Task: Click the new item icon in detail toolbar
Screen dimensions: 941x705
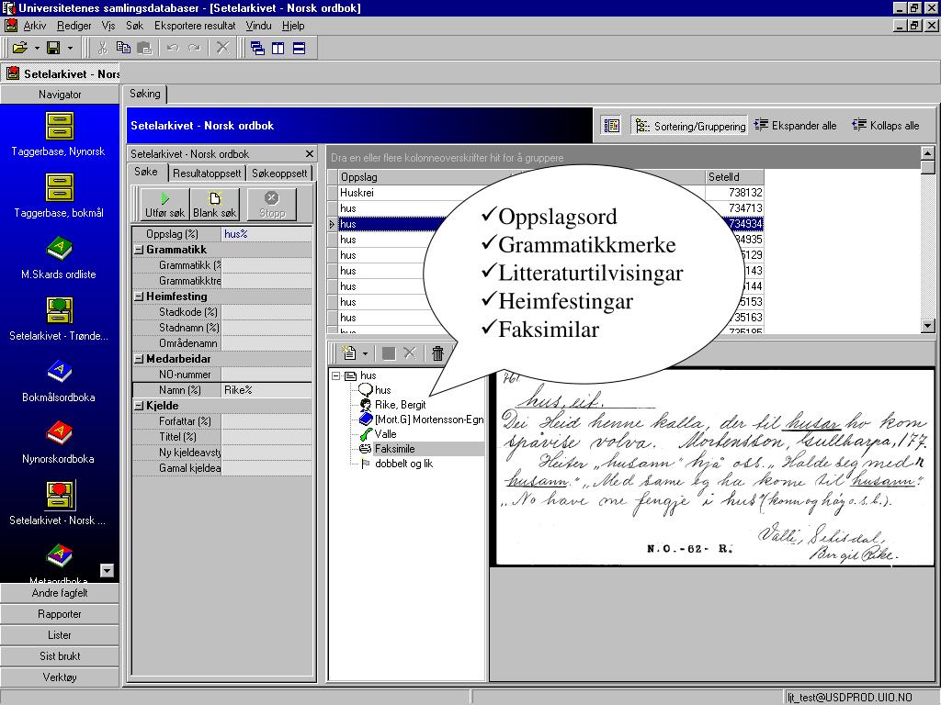Action: tap(348, 353)
